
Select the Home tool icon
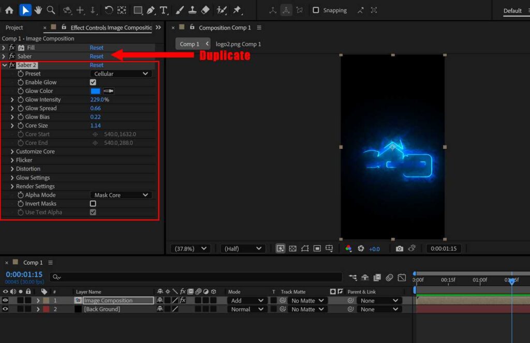[9, 10]
